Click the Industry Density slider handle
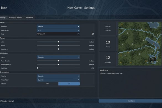The image size is (162, 108). pyautogui.click(x=58, y=65)
